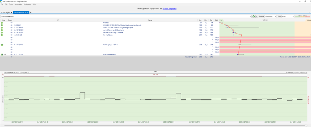Image resolution: width=311 pixels, height=127 pixels.
Task: Open the Help menu
Action: coord(34,4)
